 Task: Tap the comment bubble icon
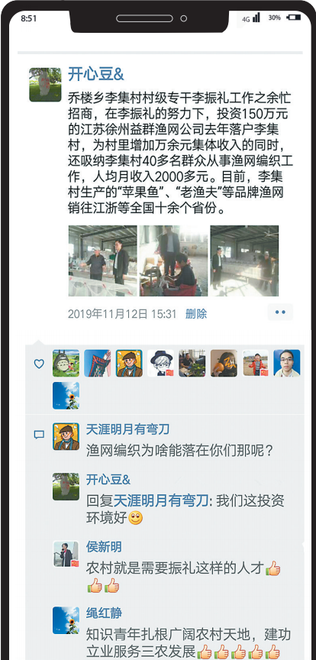39,435
